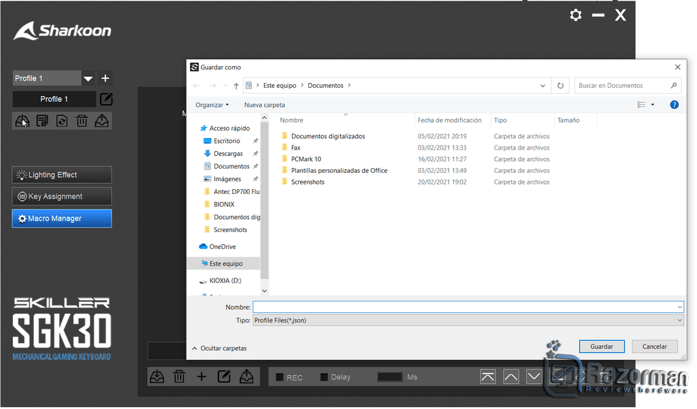Screen dimensions: 697x409
Task: Select the Screenshots folder in file list
Action: click(308, 182)
